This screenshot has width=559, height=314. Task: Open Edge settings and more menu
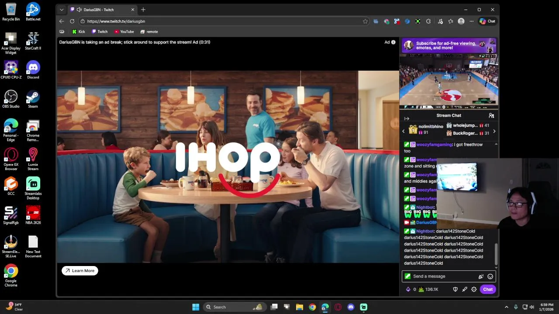[x=472, y=21]
